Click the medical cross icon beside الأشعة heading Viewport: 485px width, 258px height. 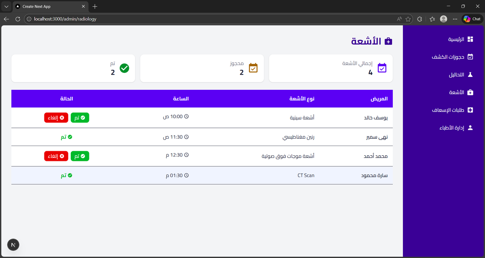pos(388,41)
